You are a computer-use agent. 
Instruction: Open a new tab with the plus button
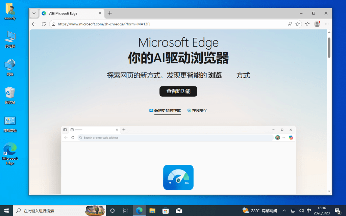pos(110,13)
